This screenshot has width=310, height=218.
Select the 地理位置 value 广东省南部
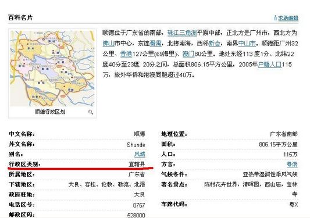(x=284, y=134)
